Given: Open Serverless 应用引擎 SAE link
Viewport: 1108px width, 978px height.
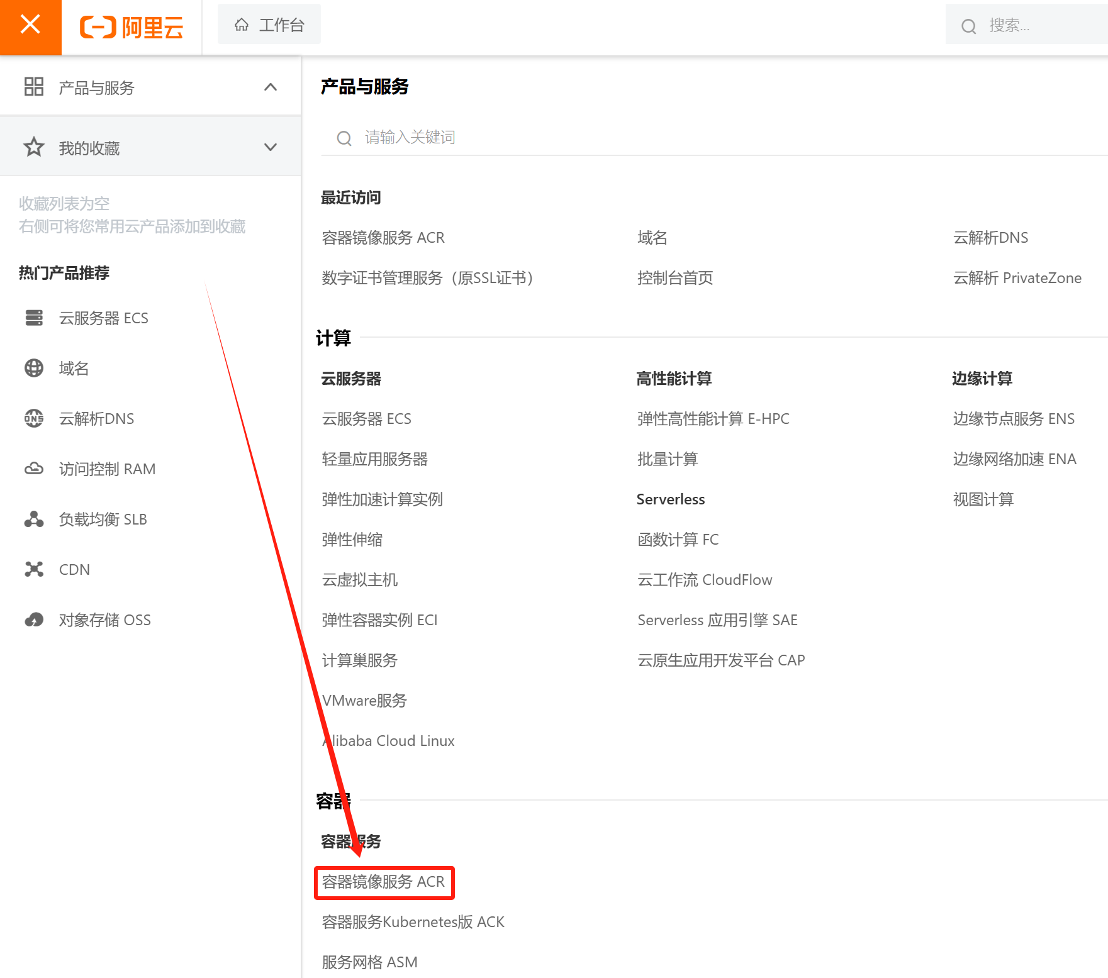Looking at the screenshot, I should tap(718, 620).
